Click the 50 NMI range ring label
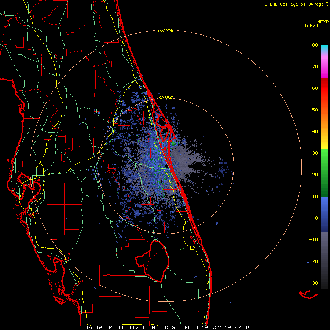Screen dimensions: 330x330 pyautogui.click(x=166, y=98)
